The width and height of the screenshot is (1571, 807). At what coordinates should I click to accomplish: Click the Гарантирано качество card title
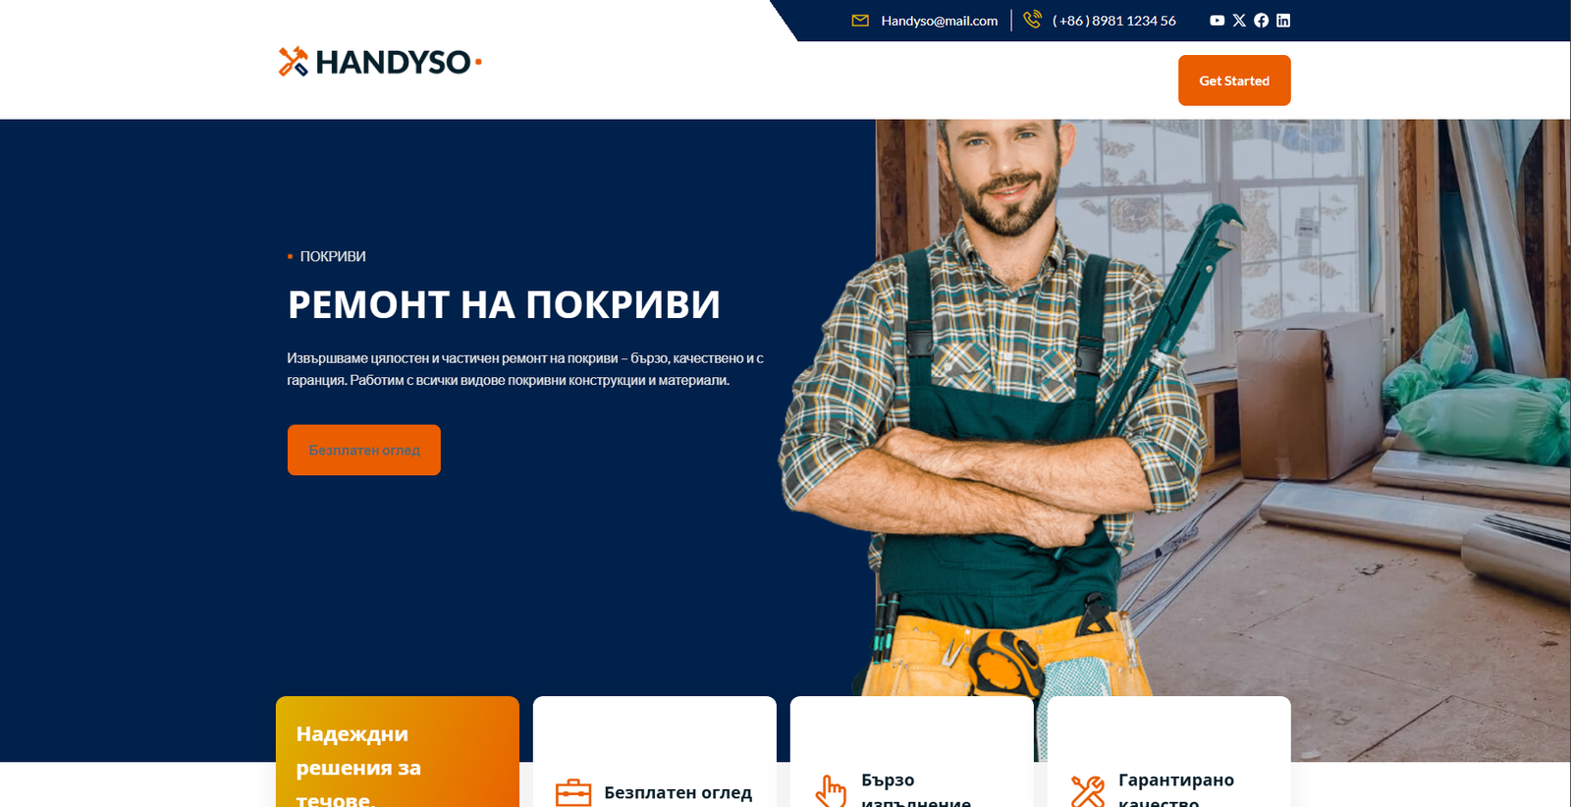1176,791
